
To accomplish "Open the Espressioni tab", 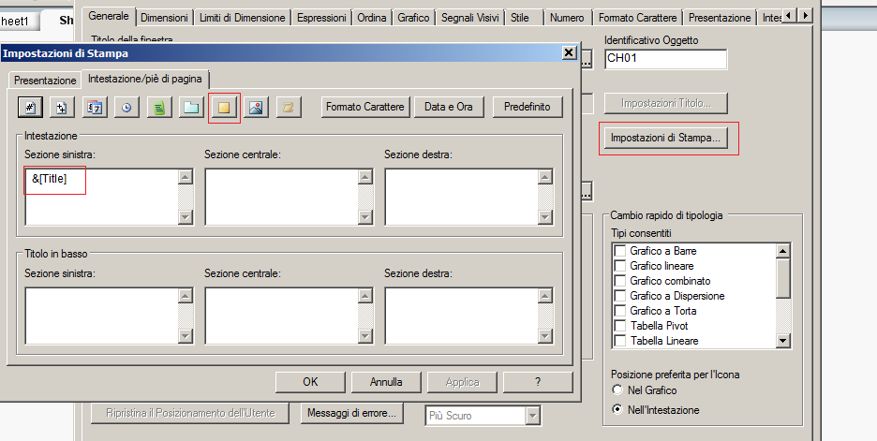I will (x=320, y=18).
